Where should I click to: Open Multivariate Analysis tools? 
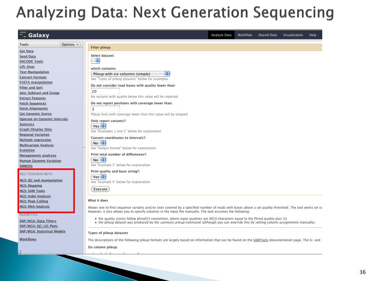[37, 145]
